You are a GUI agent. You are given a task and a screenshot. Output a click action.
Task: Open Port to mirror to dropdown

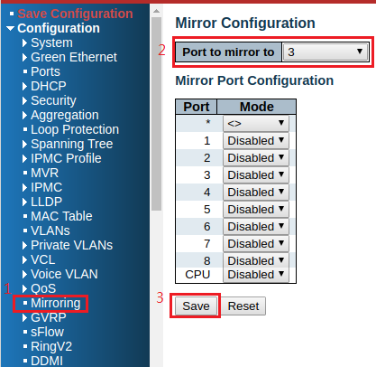(326, 52)
